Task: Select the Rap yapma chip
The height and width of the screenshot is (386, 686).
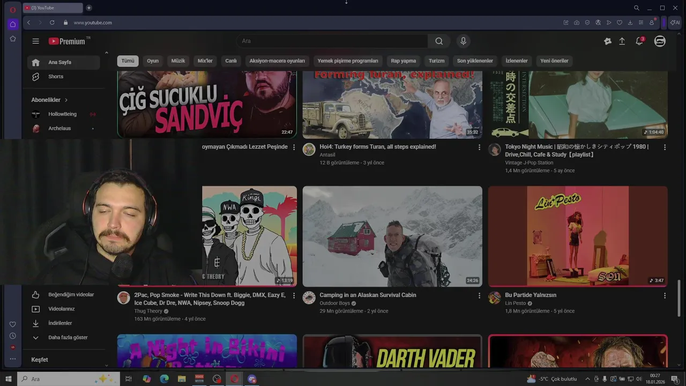Action: coord(404,61)
